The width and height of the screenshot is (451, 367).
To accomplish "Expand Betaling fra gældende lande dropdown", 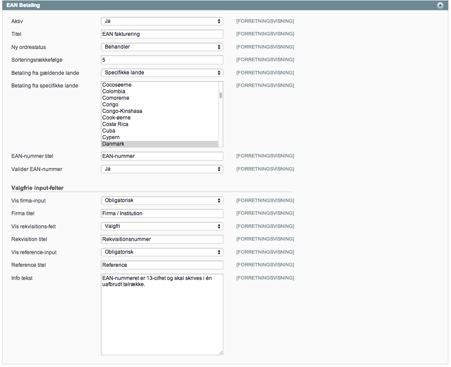I will (162, 73).
